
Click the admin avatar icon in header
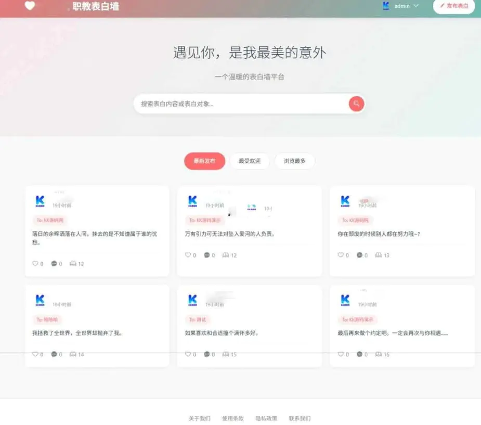pyautogui.click(x=386, y=6)
